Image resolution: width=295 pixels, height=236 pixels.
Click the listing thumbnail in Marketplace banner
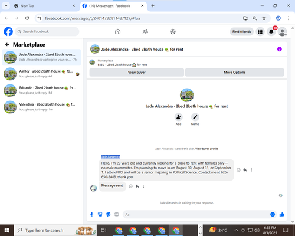click(92, 63)
